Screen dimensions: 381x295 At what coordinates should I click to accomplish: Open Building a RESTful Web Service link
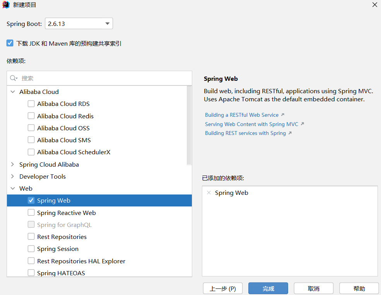click(x=242, y=115)
